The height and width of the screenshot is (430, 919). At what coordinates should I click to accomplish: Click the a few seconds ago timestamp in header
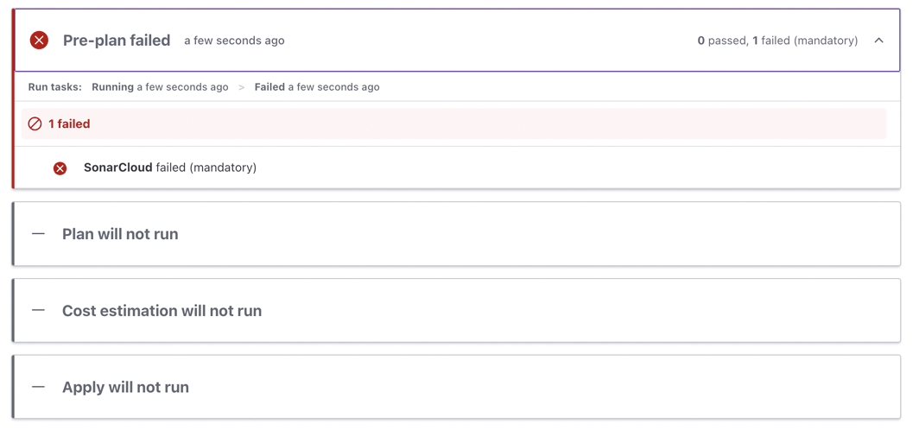234,41
